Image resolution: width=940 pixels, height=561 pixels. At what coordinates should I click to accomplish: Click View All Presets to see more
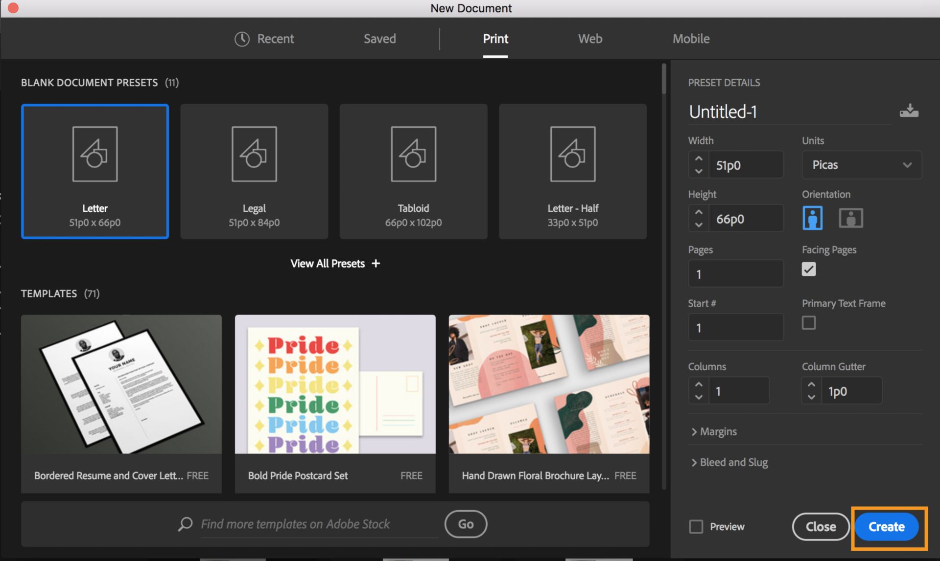(x=334, y=263)
